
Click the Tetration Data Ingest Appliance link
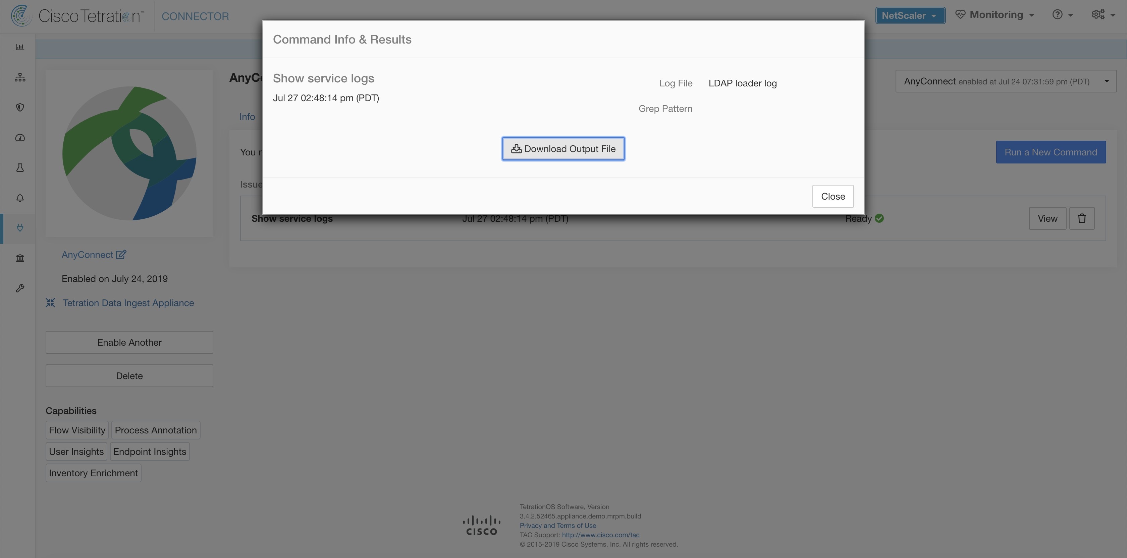(x=128, y=302)
